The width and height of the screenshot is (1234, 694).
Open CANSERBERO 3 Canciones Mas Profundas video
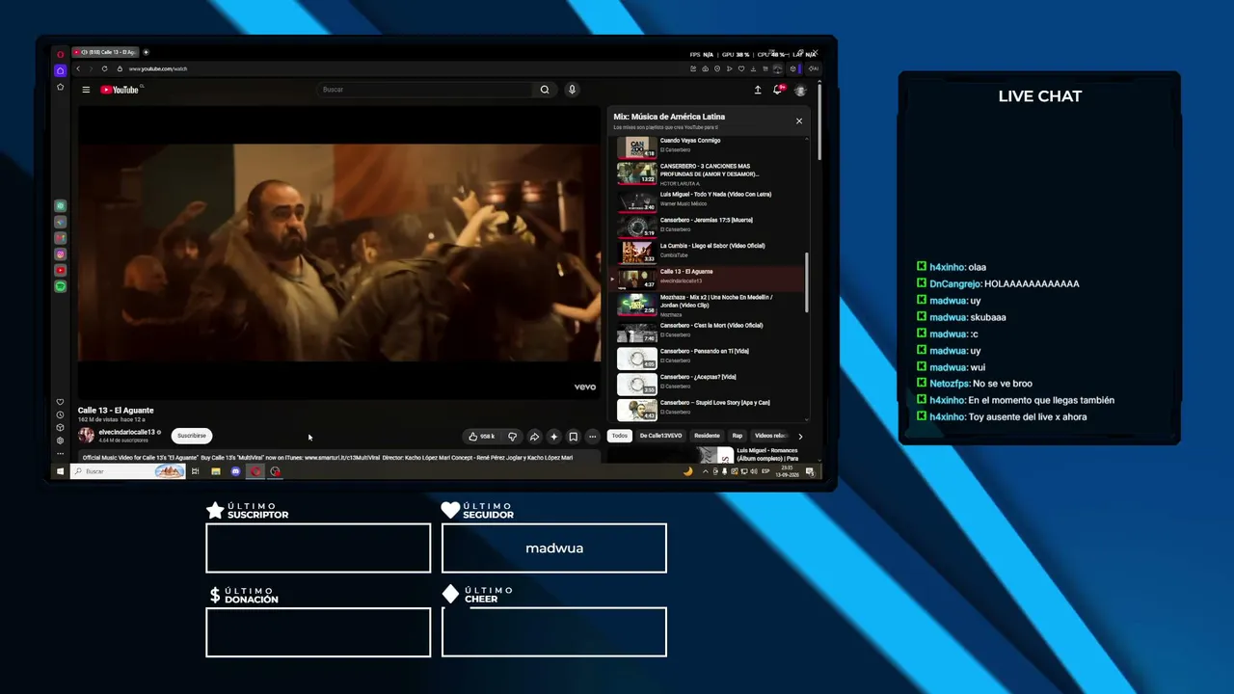click(709, 173)
